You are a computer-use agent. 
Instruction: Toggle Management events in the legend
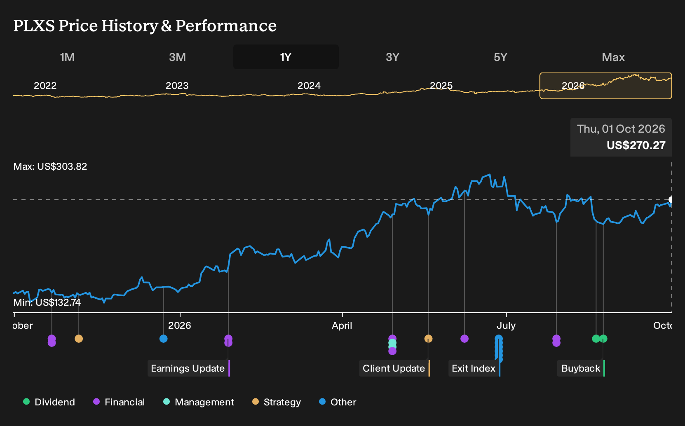[199, 402]
